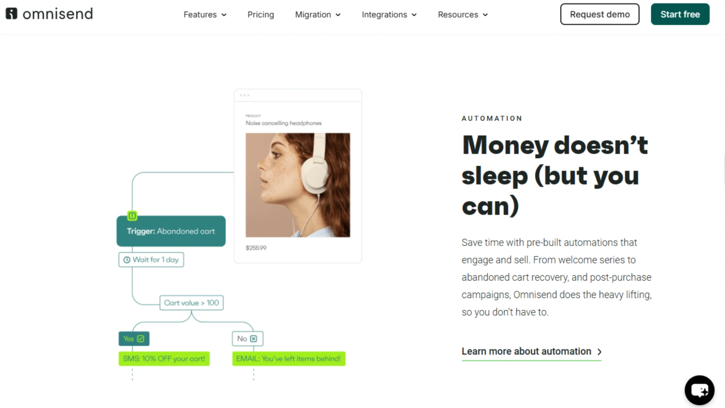Viewport: 725px width, 408px height.
Task: Open the Integrations dropdown
Action: coord(389,15)
